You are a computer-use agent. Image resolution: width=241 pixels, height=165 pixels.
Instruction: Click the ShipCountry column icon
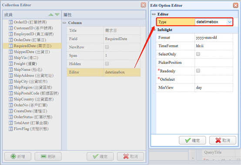10,99
